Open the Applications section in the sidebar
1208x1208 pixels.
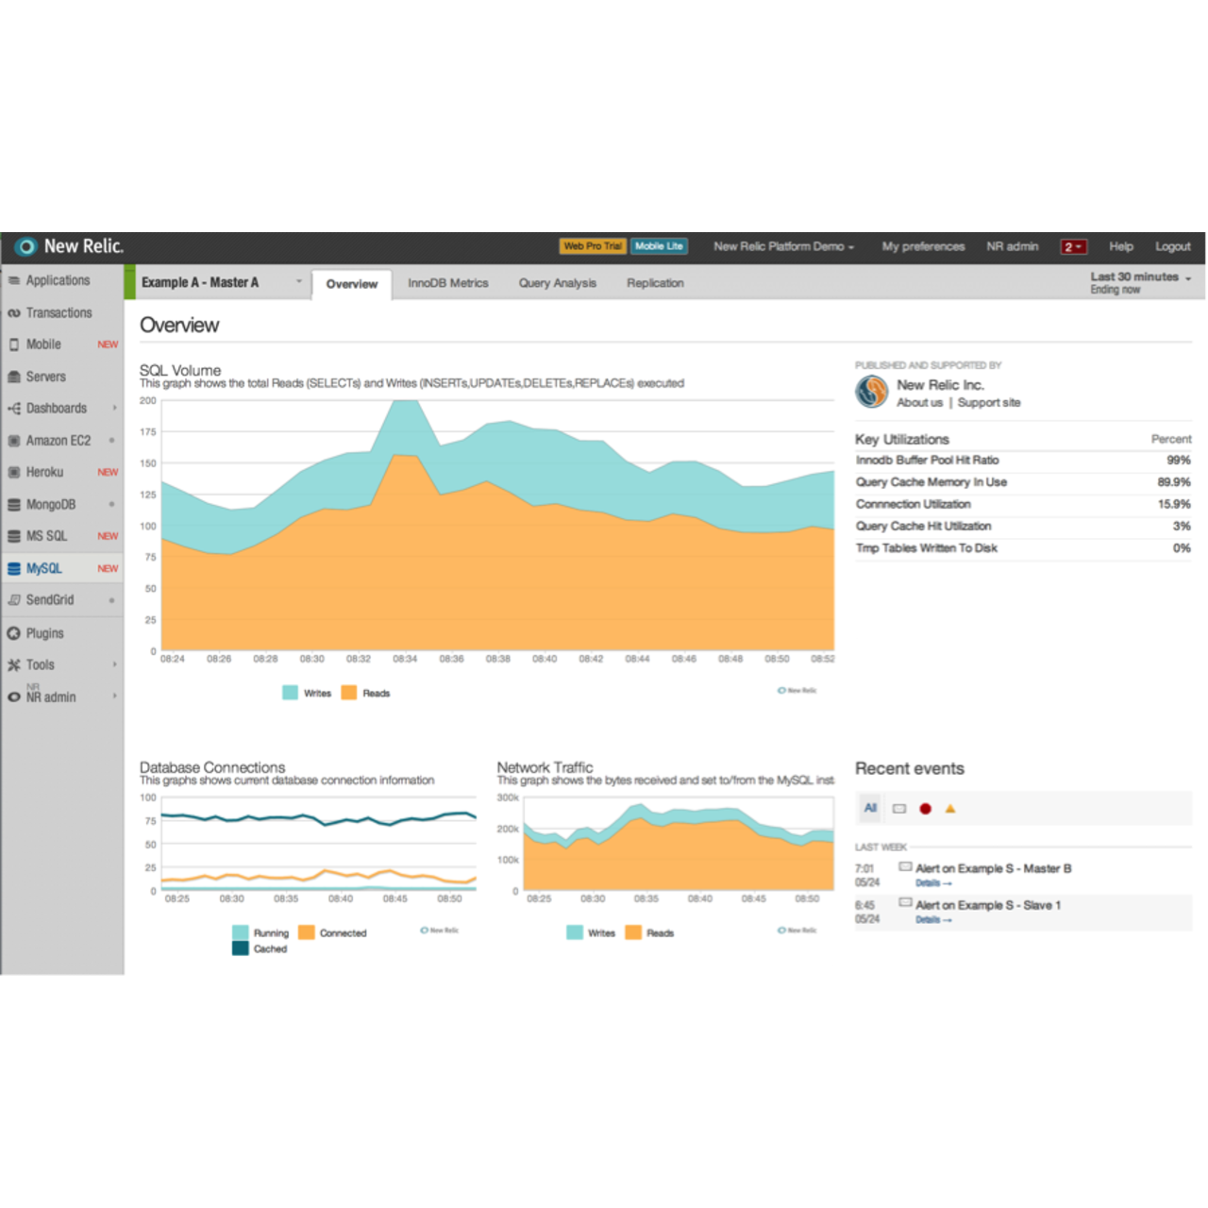59,280
